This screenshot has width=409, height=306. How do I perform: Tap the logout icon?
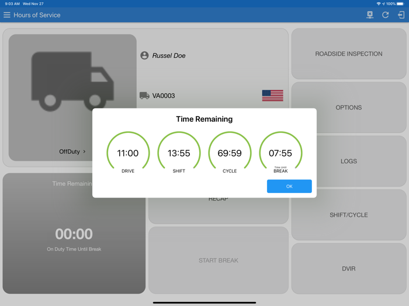click(x=401, y=15)
